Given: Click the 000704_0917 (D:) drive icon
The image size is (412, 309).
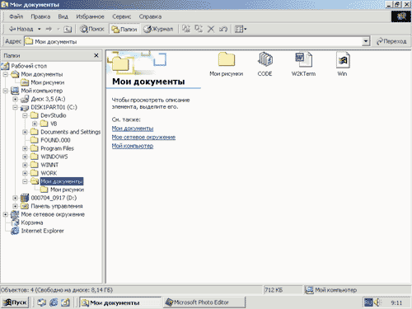Looking at the screenshot, I should click(x=25, y=198).
